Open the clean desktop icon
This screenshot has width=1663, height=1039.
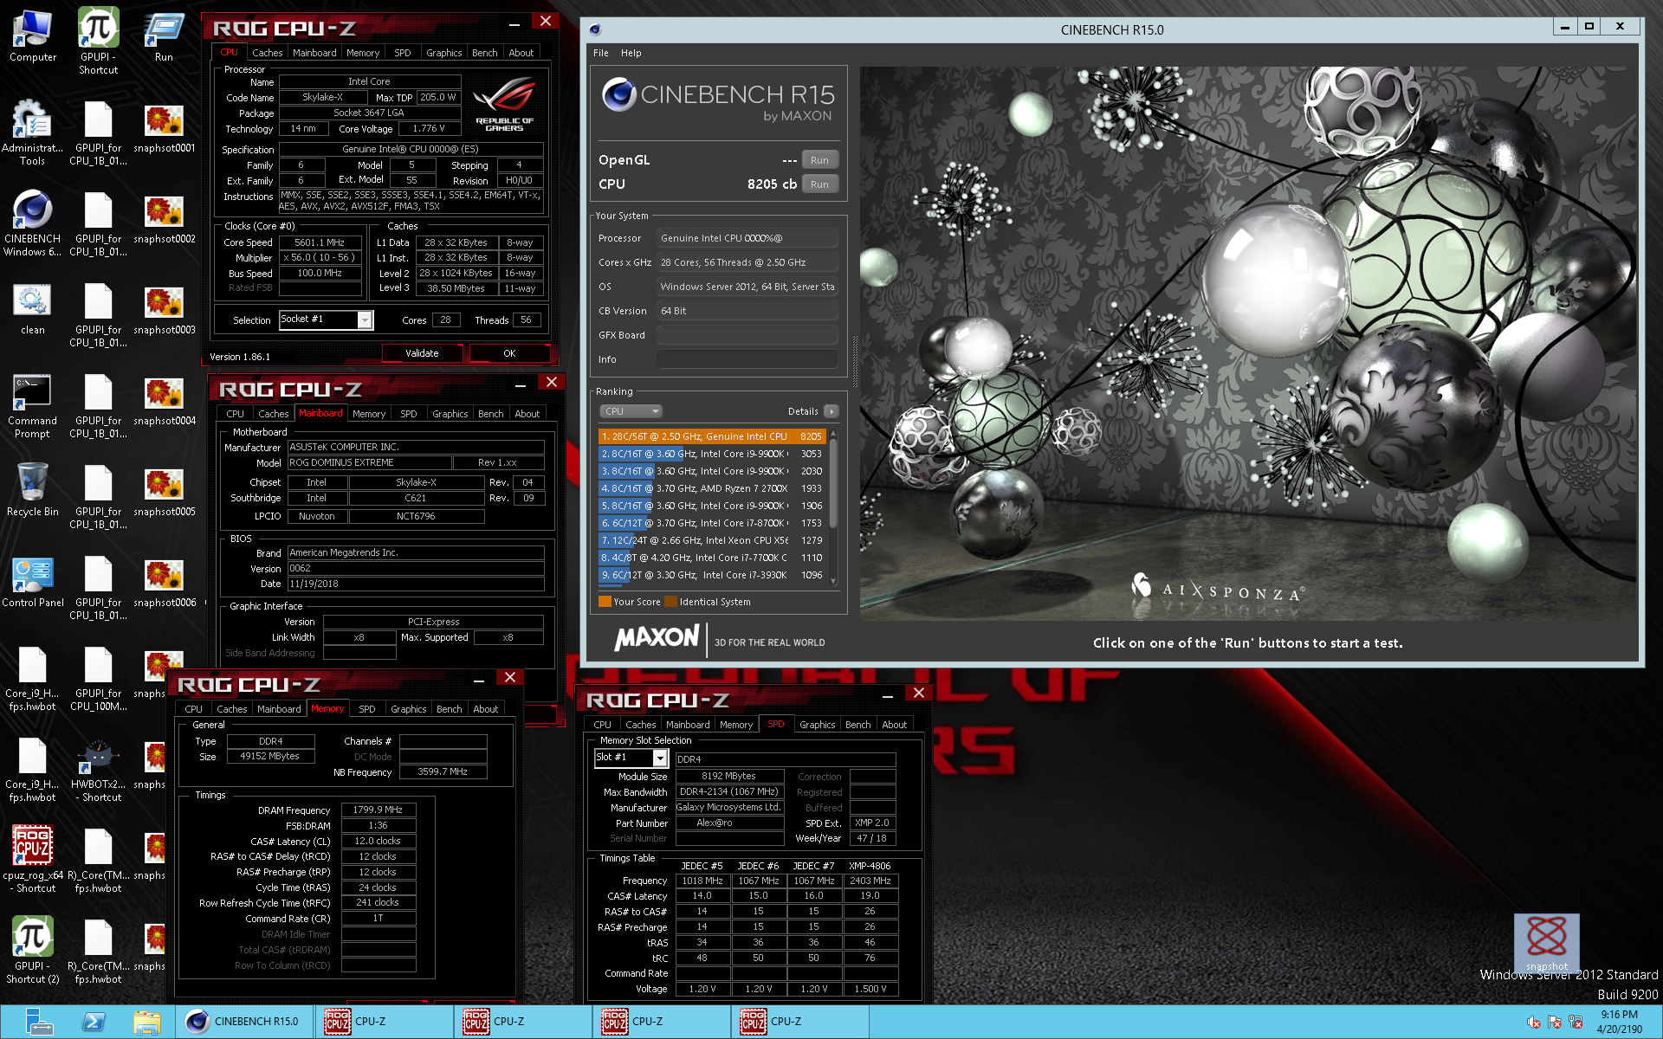pyautogui.click(x=33, y=309)
